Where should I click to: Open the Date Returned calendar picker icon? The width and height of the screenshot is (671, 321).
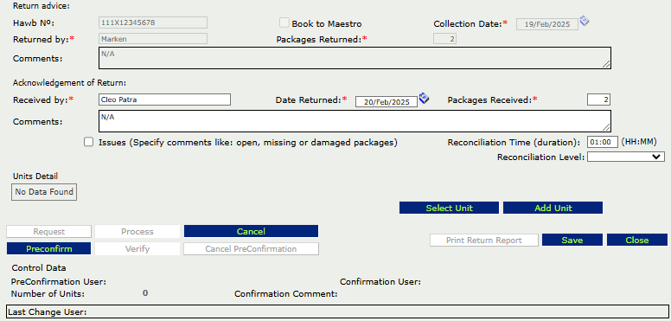click(x=424, y=99)
